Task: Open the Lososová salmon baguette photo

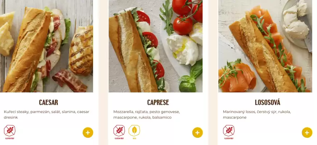Action: click(x=265, y=46)
